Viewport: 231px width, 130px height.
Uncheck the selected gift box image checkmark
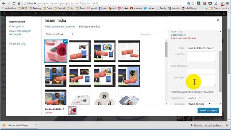click(65, 42)
